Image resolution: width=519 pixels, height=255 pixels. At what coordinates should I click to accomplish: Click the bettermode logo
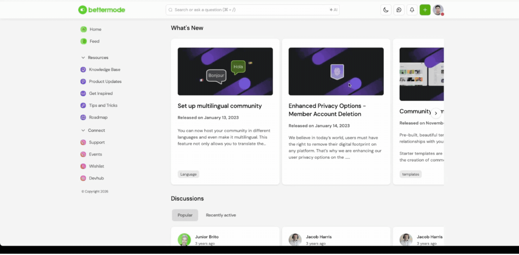[x=102, y=10]
